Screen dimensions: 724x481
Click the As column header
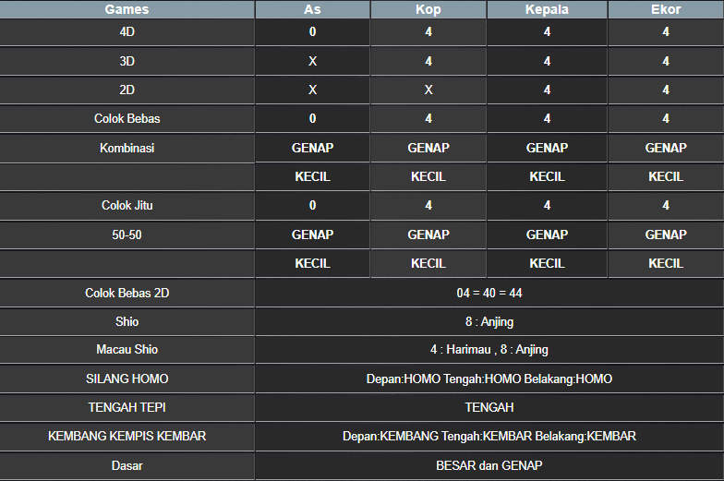[312, 9]
